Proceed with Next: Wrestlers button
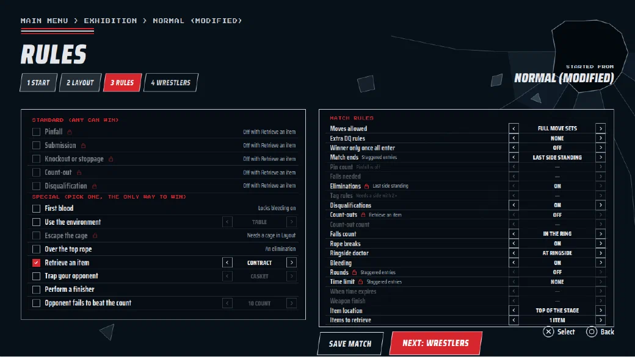The height and width of the screenshot is (357, 635). click(436, 343)
